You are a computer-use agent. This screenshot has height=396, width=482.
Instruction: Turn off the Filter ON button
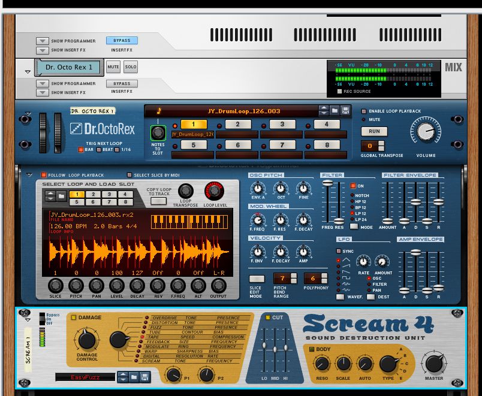pyautogui.click(x=353, y=186)
